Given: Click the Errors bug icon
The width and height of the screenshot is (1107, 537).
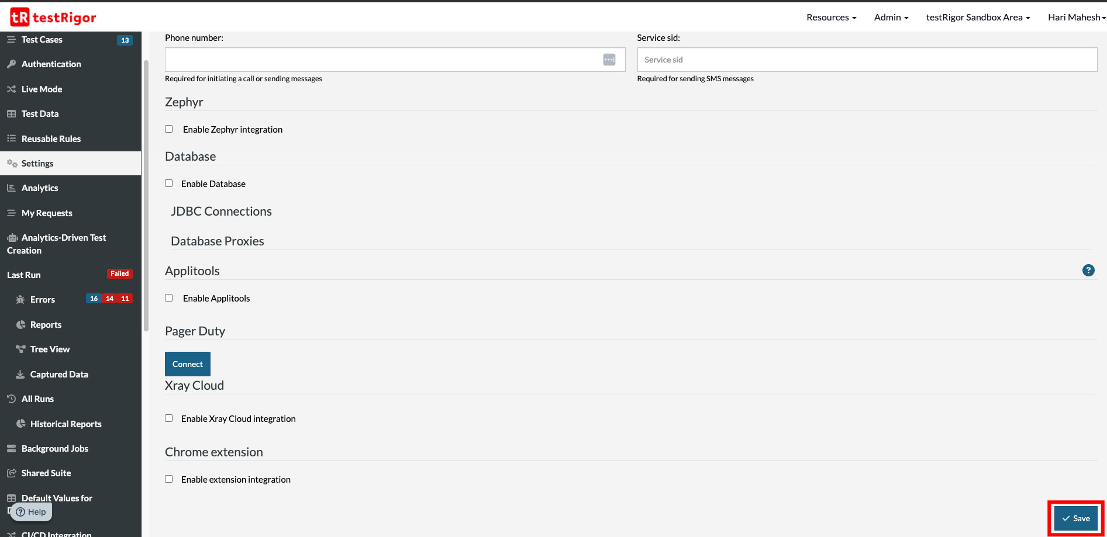Looking at the screenshot, I should 20,299.
